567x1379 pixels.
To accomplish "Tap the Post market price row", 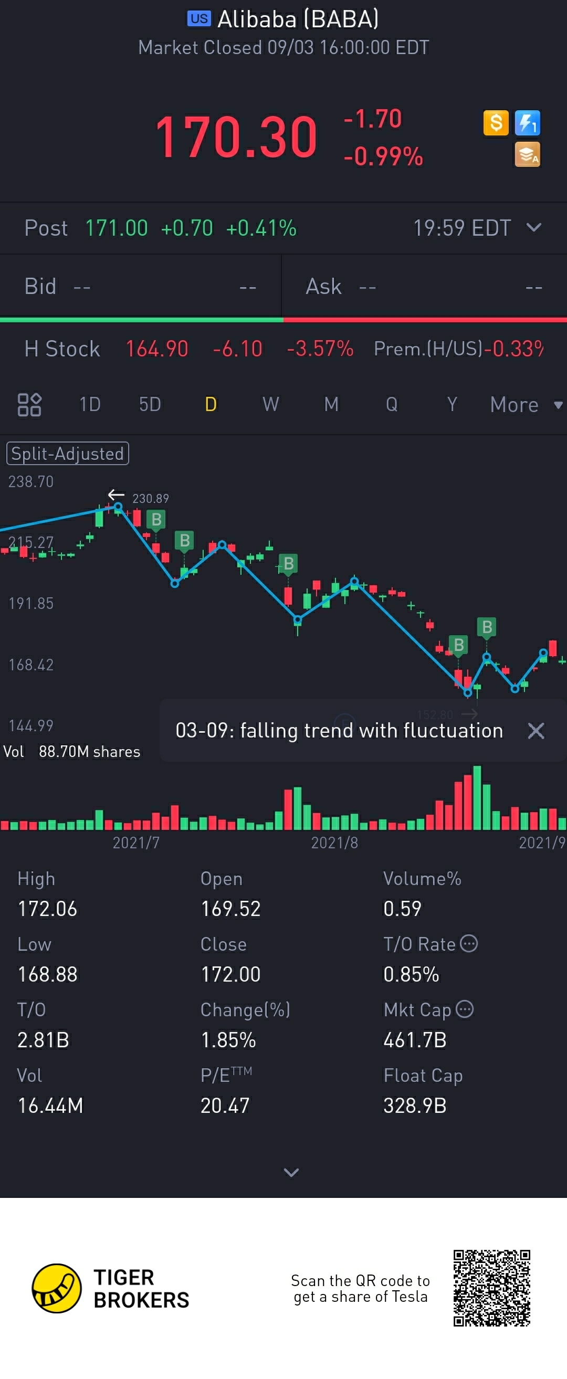I will click(x=283, y=228).
